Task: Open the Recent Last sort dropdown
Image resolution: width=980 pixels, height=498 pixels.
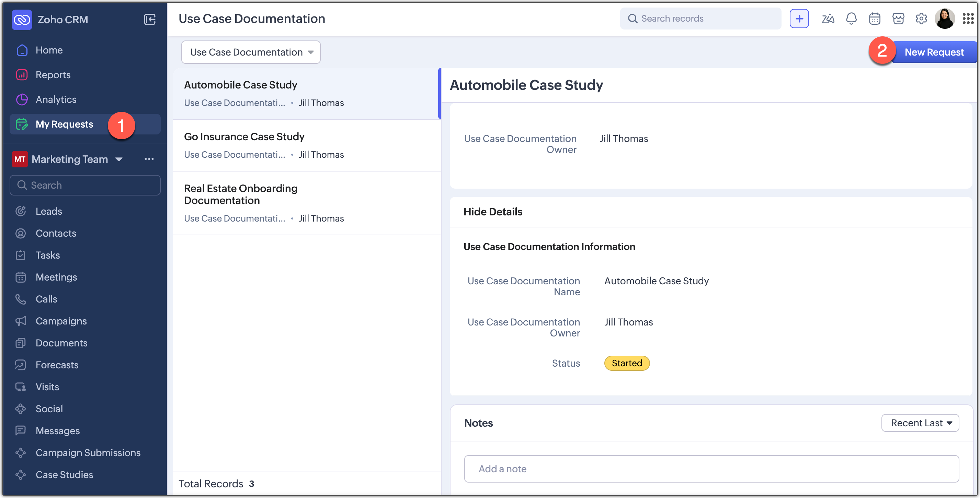Action: click(x=920, y=423)
